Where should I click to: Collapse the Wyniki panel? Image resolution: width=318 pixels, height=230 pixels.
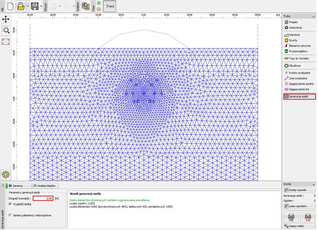pyautogui.click(x=314, y=184)
